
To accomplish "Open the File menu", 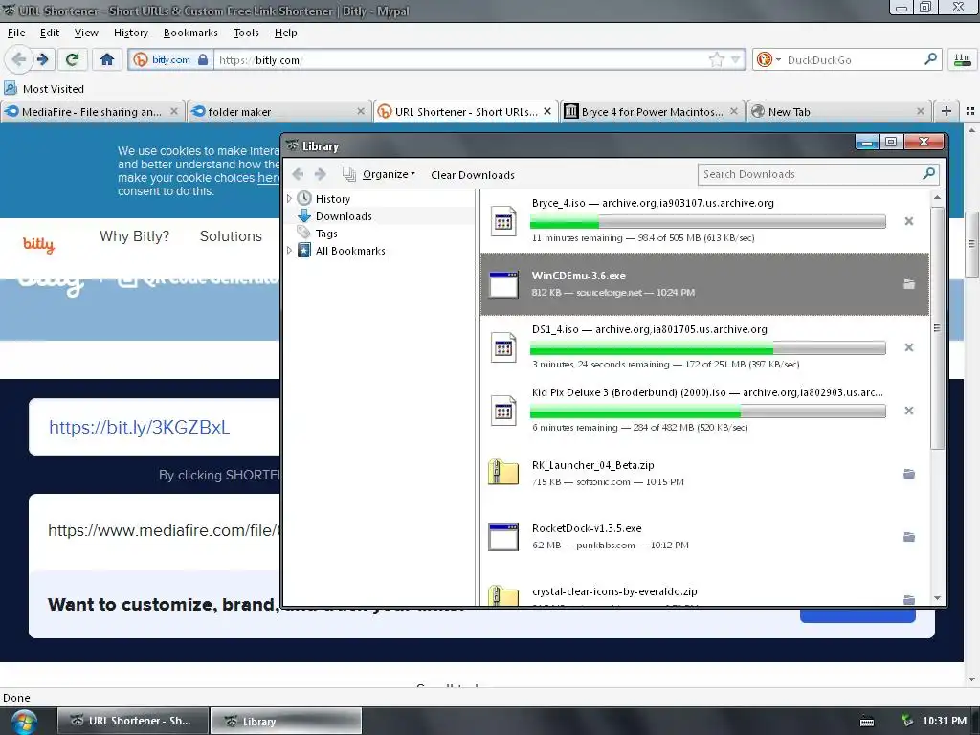I will (x=16, y=33).
